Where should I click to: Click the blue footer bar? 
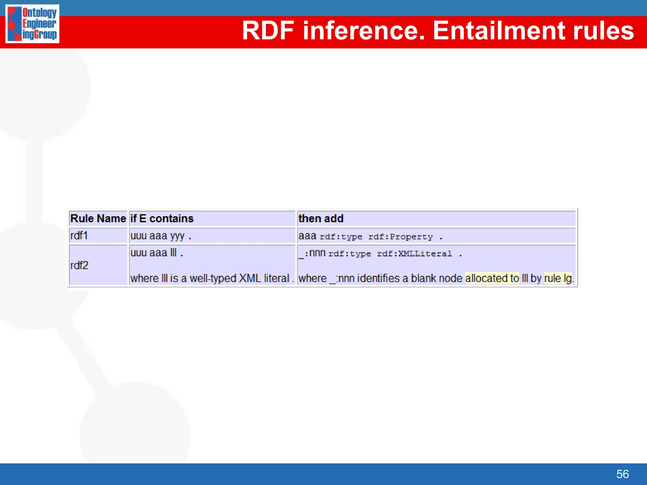coord(316,474)
